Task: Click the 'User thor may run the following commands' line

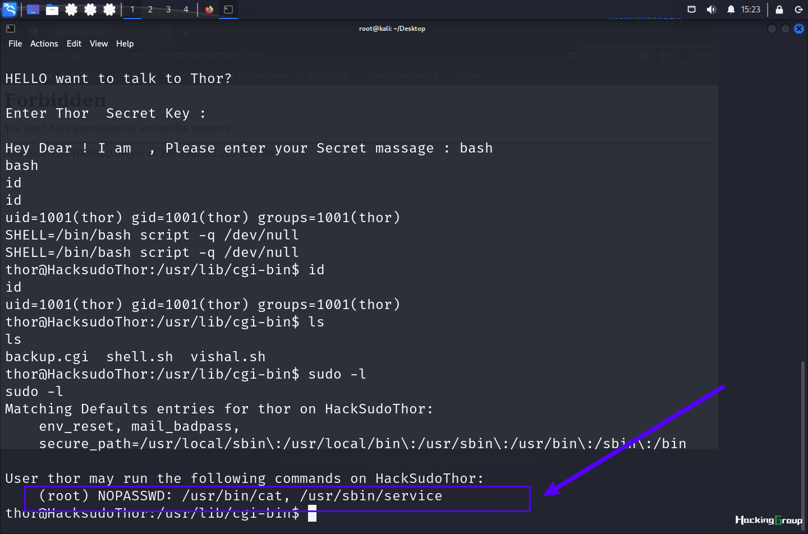Action: coord(245,478)
